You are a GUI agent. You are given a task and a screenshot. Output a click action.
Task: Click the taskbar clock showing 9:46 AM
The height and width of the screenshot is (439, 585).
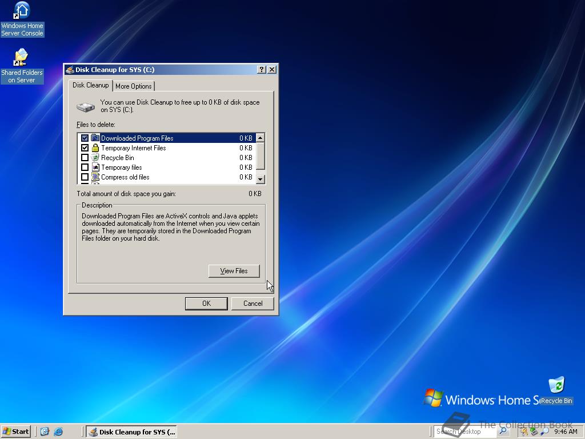pos(566,432)
